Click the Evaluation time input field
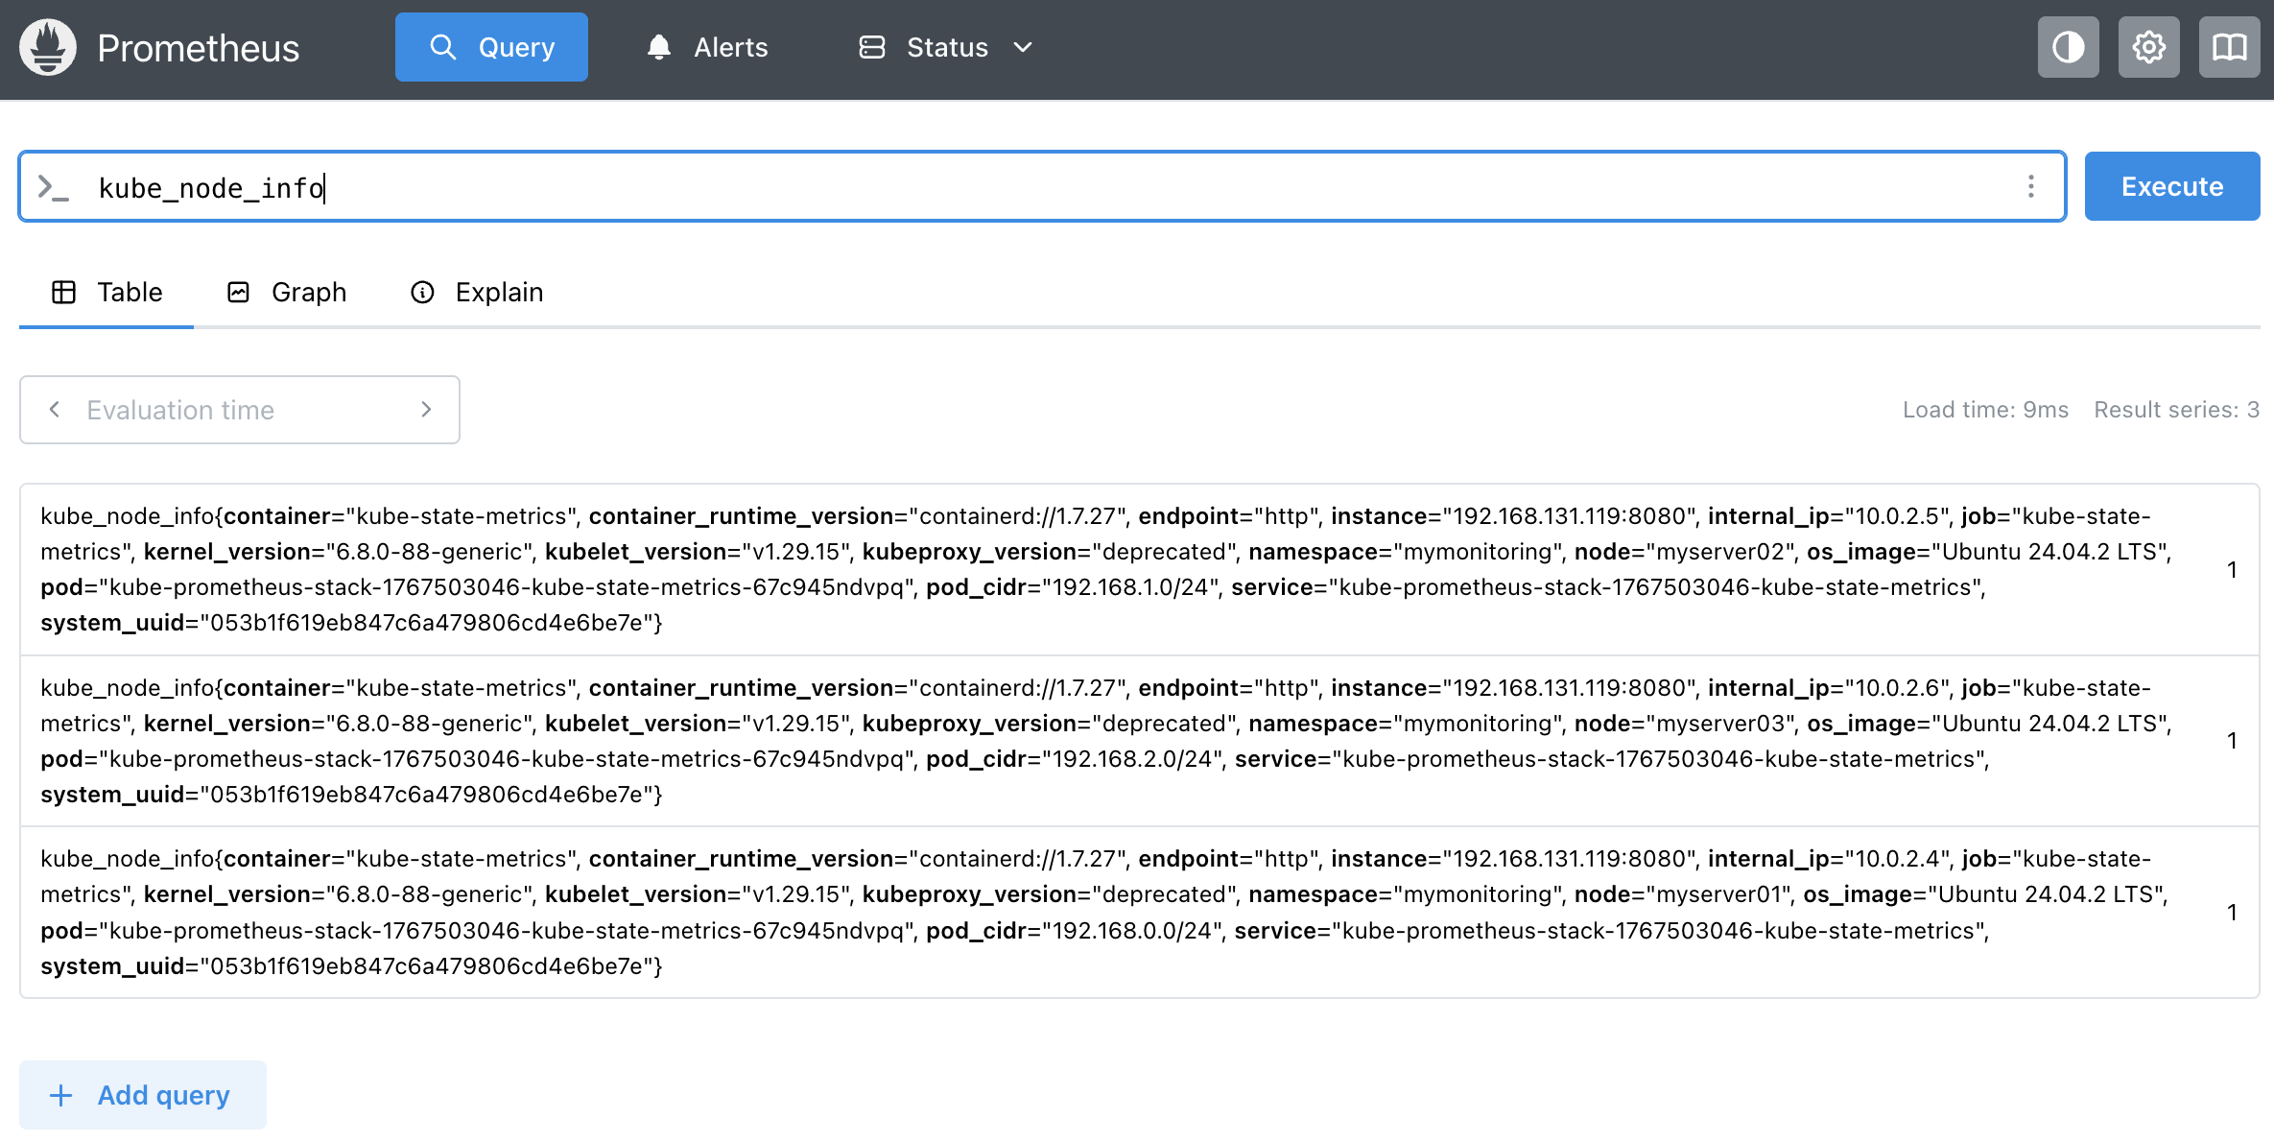 click(x=240, y=410)
